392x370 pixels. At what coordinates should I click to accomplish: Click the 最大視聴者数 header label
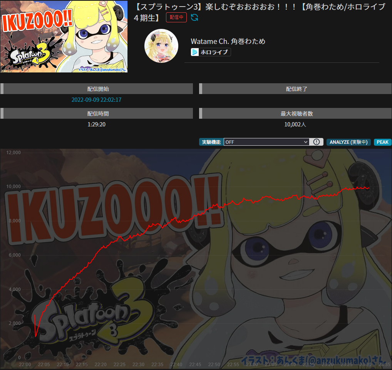pos(297,114)
